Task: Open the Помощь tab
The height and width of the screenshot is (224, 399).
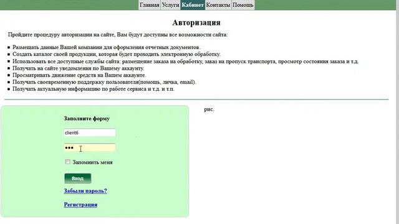Action: point(243,5)
